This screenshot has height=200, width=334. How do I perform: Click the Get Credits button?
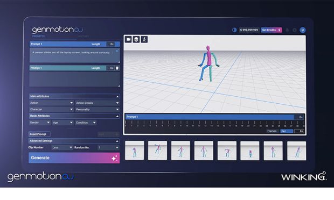coord(272,30)
